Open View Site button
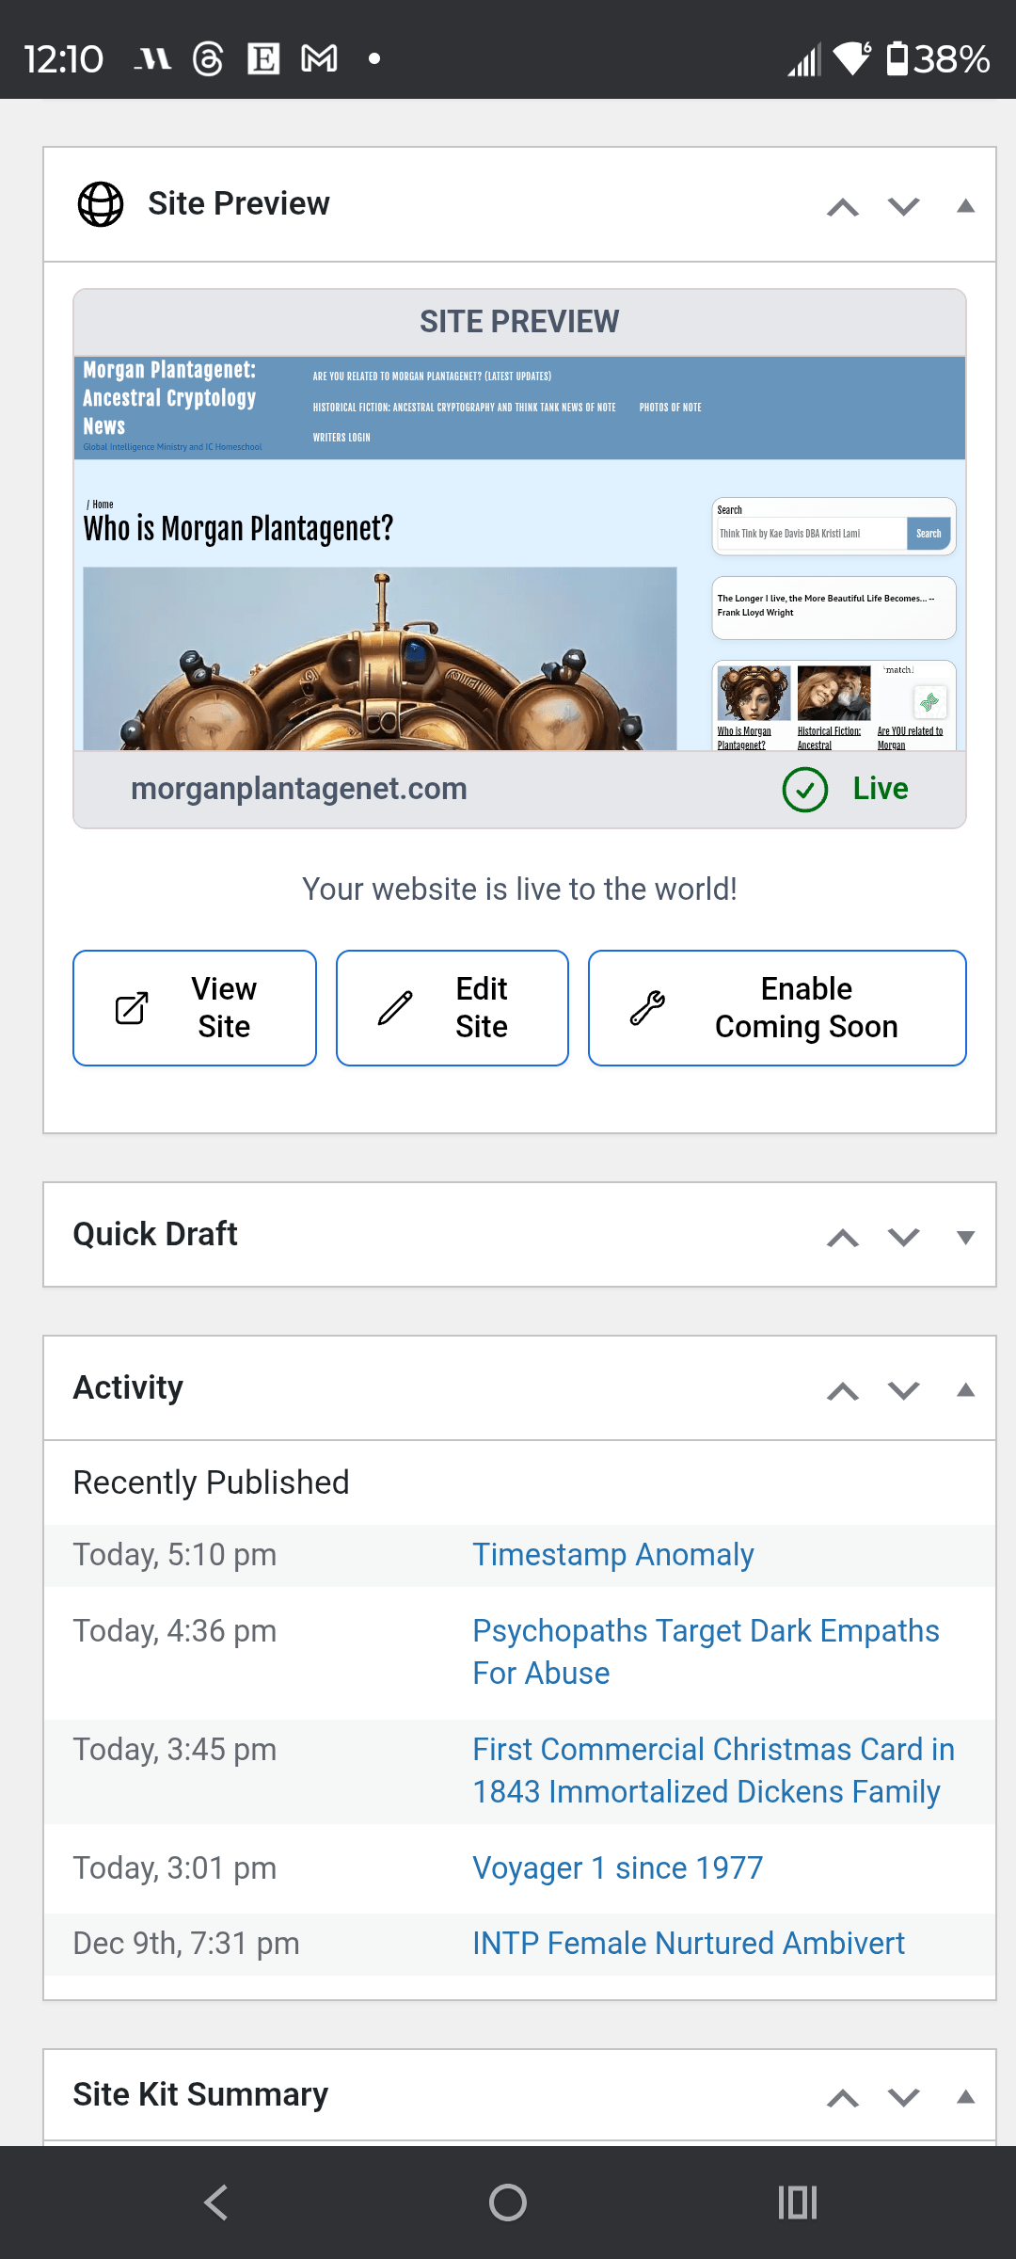This screenshot has height=2259, width=1016. (195, 1008)
